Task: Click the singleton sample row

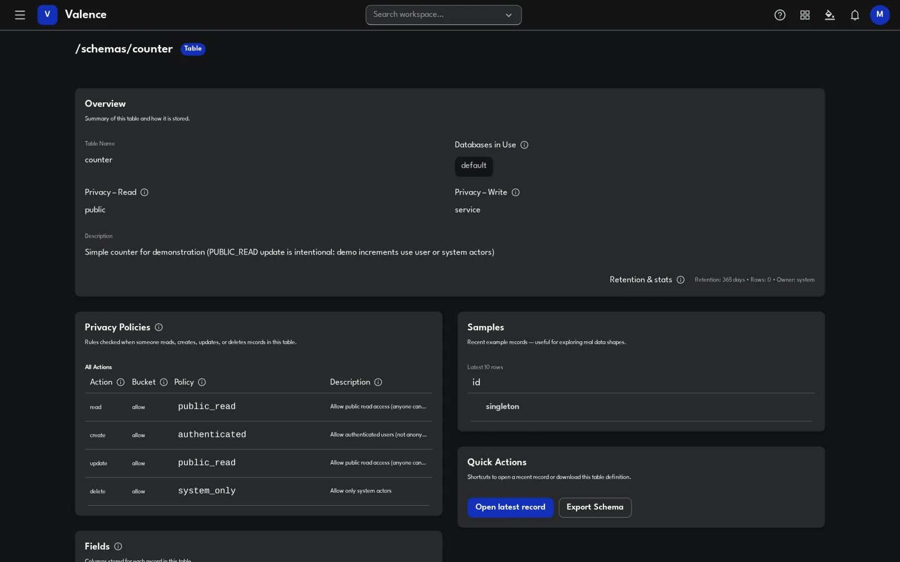Action: [641, 407]
